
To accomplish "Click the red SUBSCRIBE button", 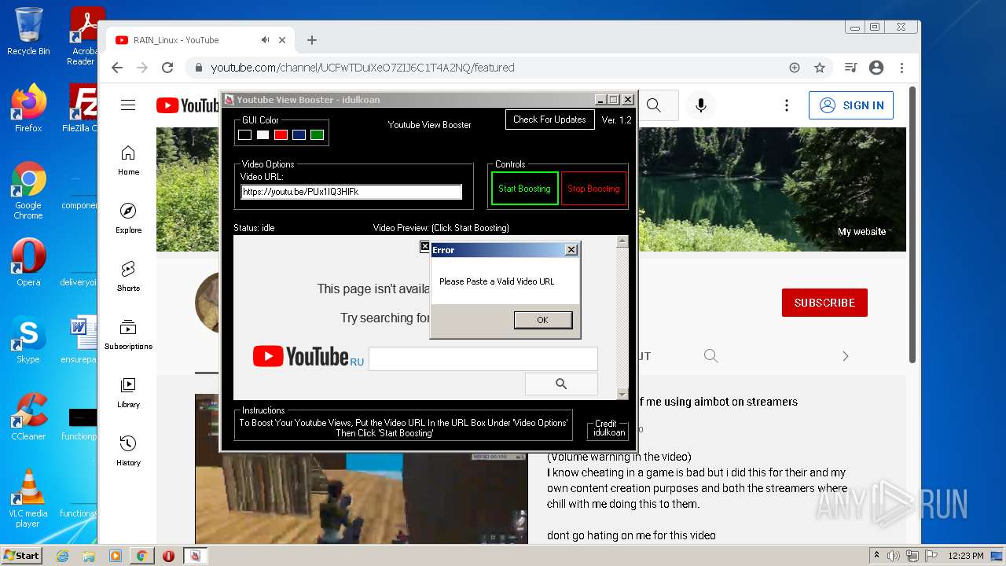I will point(824,303).
